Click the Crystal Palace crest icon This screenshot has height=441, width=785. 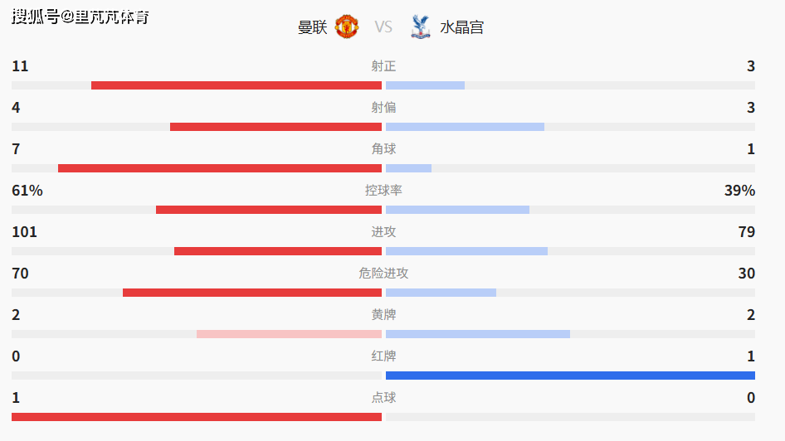click(x=420, y=27)
